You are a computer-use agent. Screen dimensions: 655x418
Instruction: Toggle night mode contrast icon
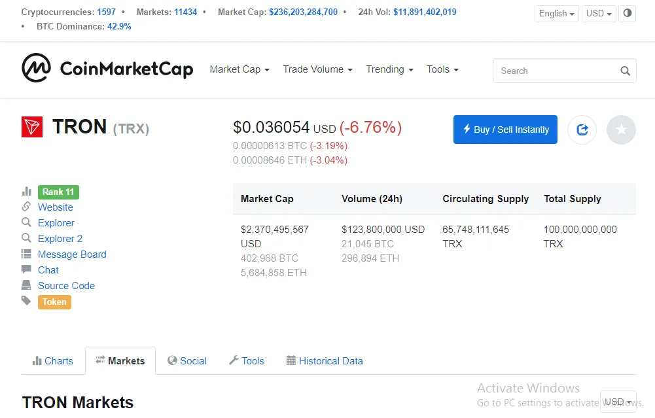(627, 13)
